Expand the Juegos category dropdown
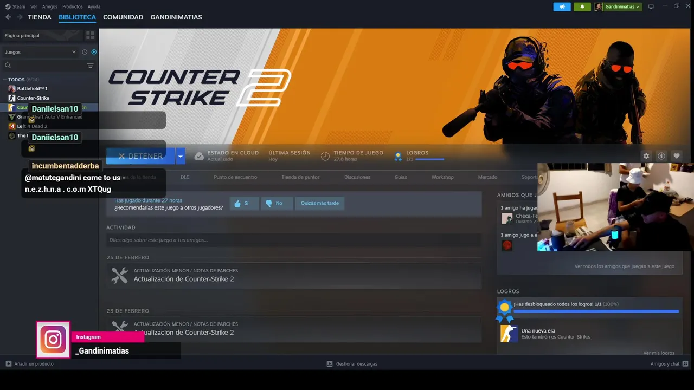The height and width of the screenshot is (390, 694). click(x=74, y=52)
